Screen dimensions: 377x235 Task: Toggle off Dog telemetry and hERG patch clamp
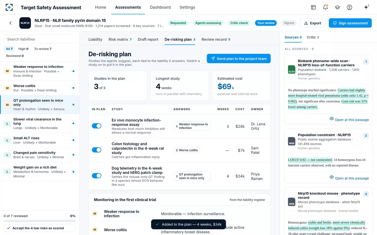(x=97, y=176)
